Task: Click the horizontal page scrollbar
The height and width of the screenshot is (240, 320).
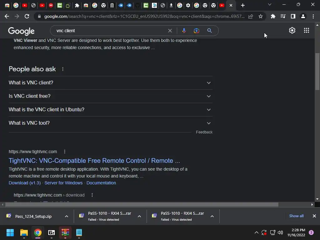Action: [x=142, y=204]
